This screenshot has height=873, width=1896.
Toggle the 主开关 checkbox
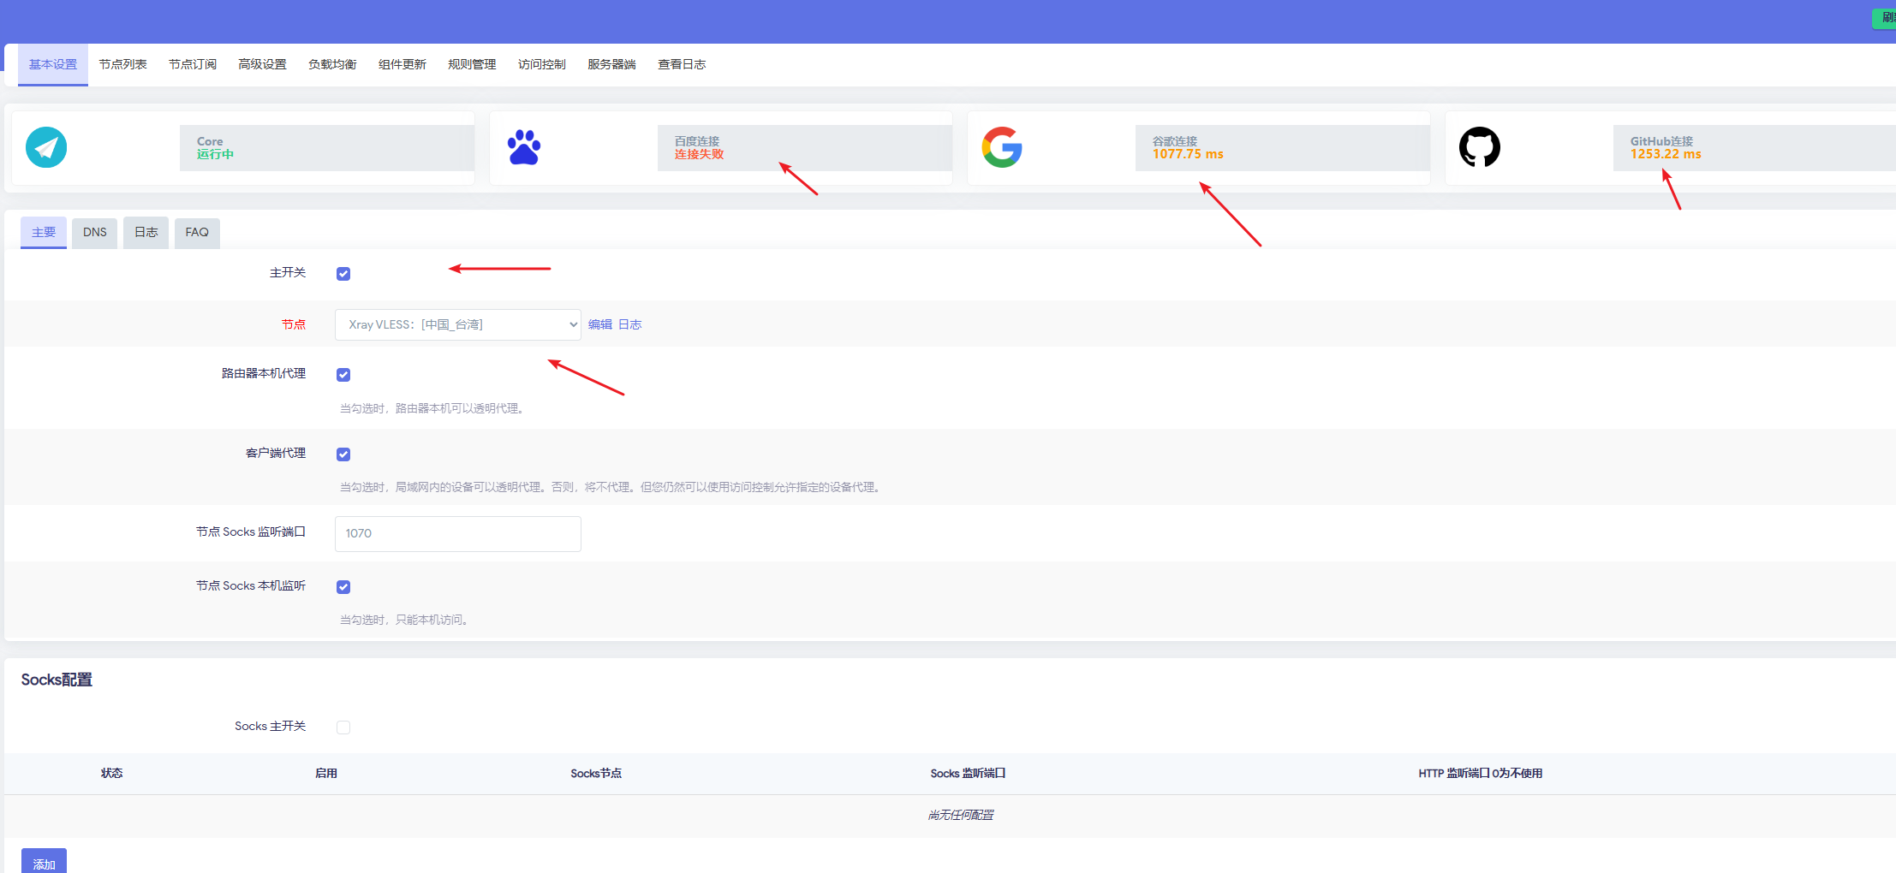(343, 274)
